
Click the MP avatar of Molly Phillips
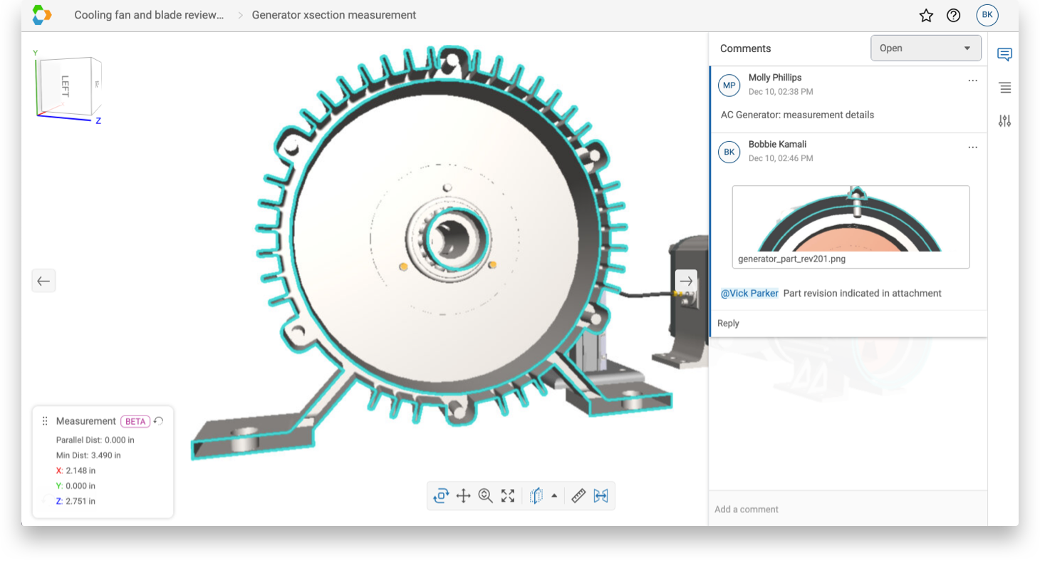tap(729, 86)
